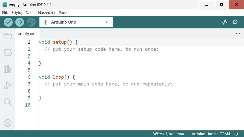244x137 pixels.
Task: Open the Search sidebar panel
Action: pyautogui.click(x=8, y=102)
